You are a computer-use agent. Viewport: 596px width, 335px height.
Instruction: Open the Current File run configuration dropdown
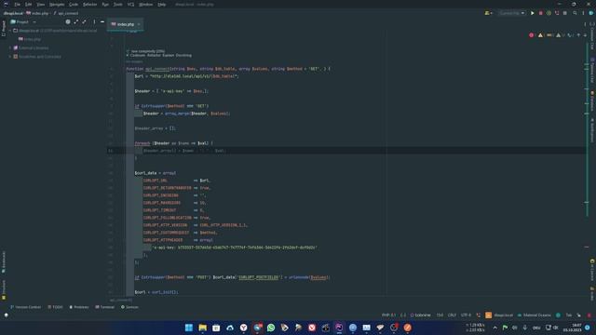[x=511, y=13]
